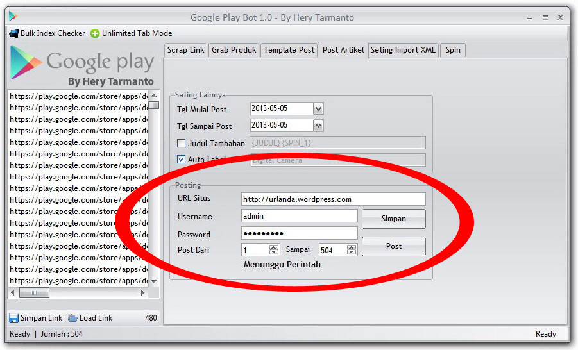The height and width of the screenshot is (350, 578).
Task: Click the Post Dari number field
Action: tap(256, 250)
